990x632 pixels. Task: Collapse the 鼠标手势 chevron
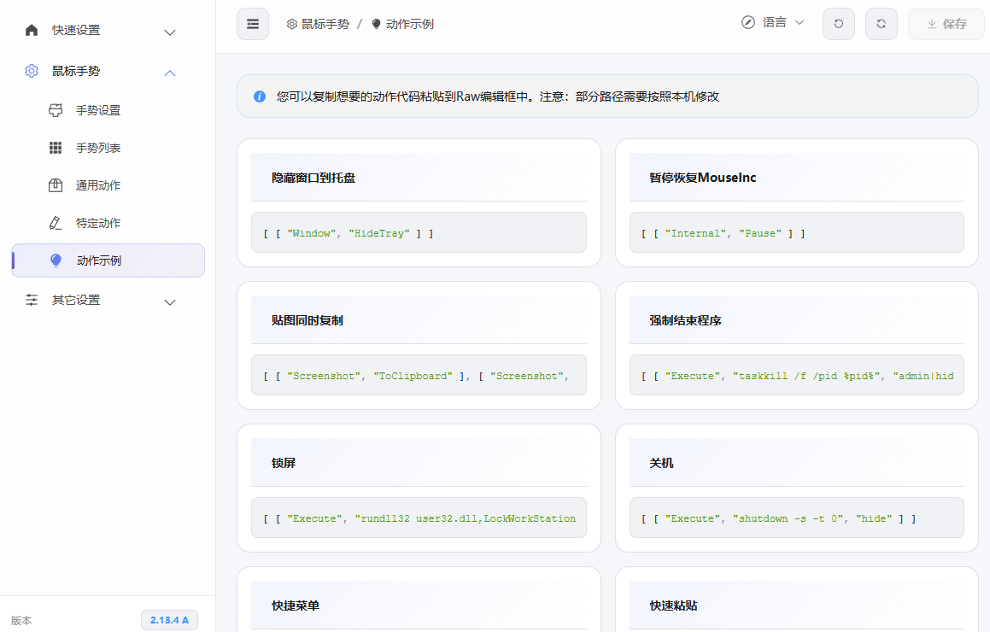(x=170, y=73)
